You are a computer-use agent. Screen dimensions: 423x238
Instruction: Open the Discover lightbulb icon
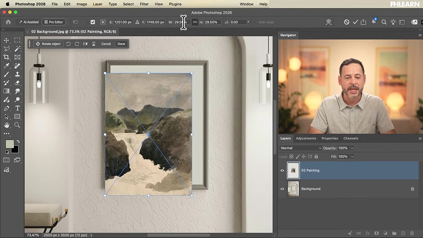[393, 22]
